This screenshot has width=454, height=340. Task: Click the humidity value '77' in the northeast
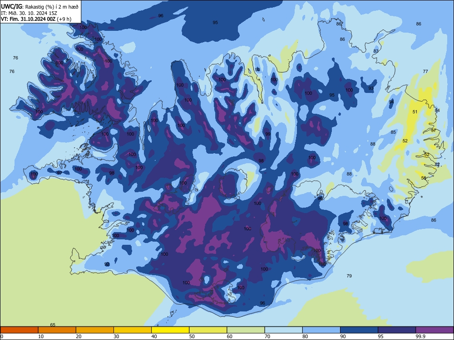tap(425, 71)
